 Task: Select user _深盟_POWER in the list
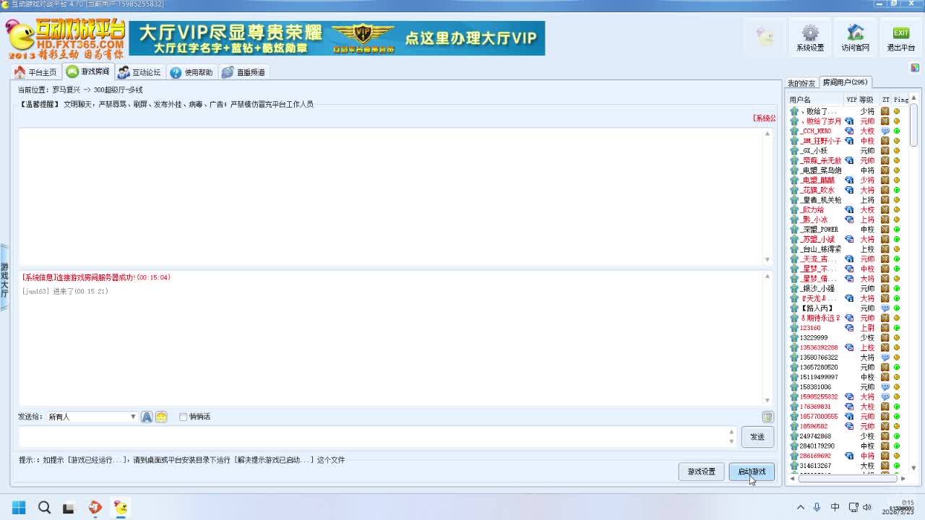coord(819,229)
